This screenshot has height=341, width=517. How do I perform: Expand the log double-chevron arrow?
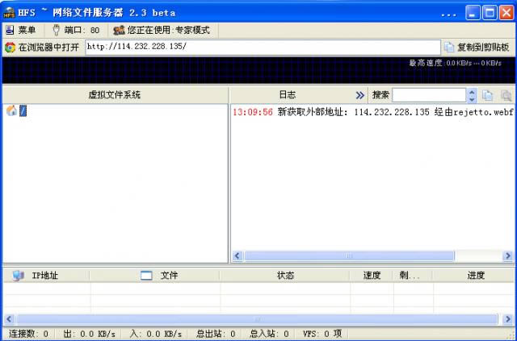360,95
